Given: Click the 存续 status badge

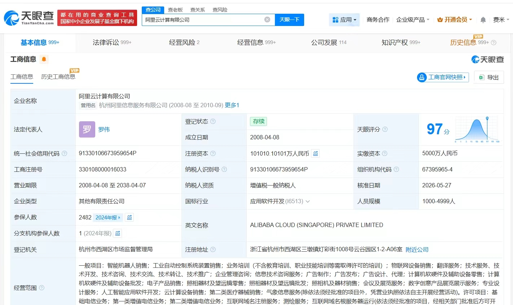Looking at the screenshot, I should pos(259,121).
